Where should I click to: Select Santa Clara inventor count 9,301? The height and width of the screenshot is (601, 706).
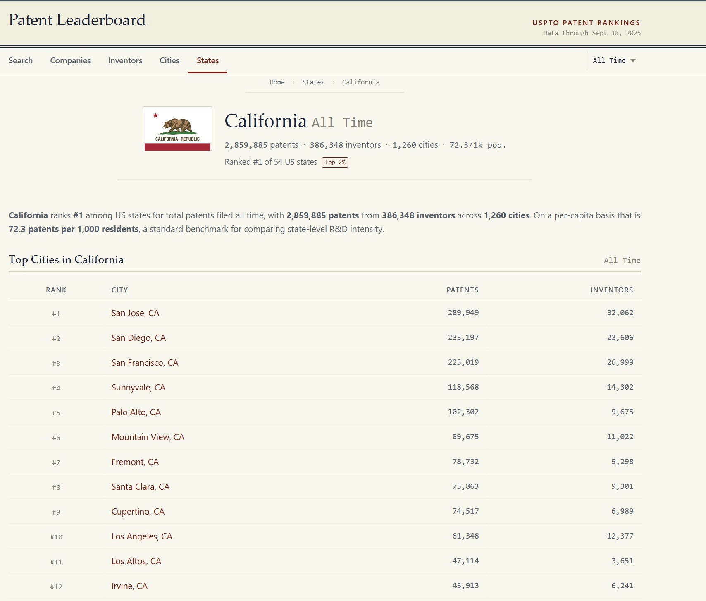623,486
